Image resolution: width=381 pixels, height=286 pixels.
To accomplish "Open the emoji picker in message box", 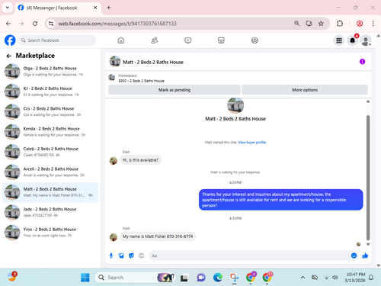I will 354,255.
